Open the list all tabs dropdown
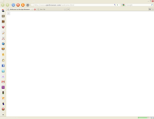The height and width of the screenshot is (119, 154). 153,9
